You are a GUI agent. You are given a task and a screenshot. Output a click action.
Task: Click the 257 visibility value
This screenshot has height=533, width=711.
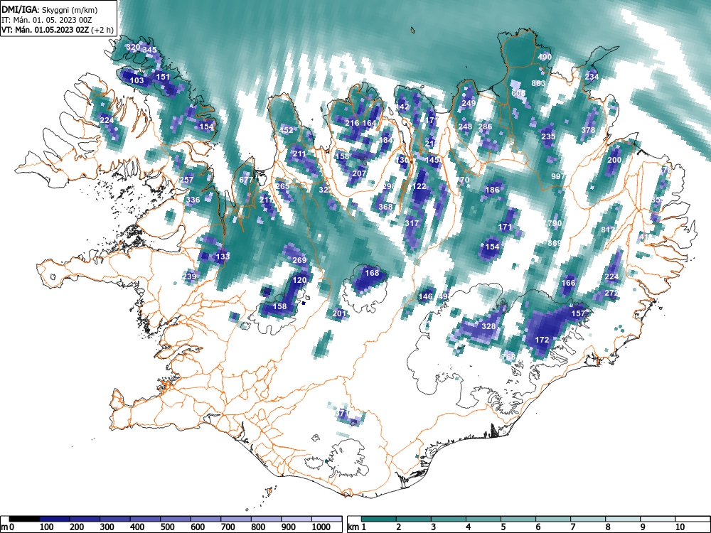pyautogui.click(x=186, y=180)
